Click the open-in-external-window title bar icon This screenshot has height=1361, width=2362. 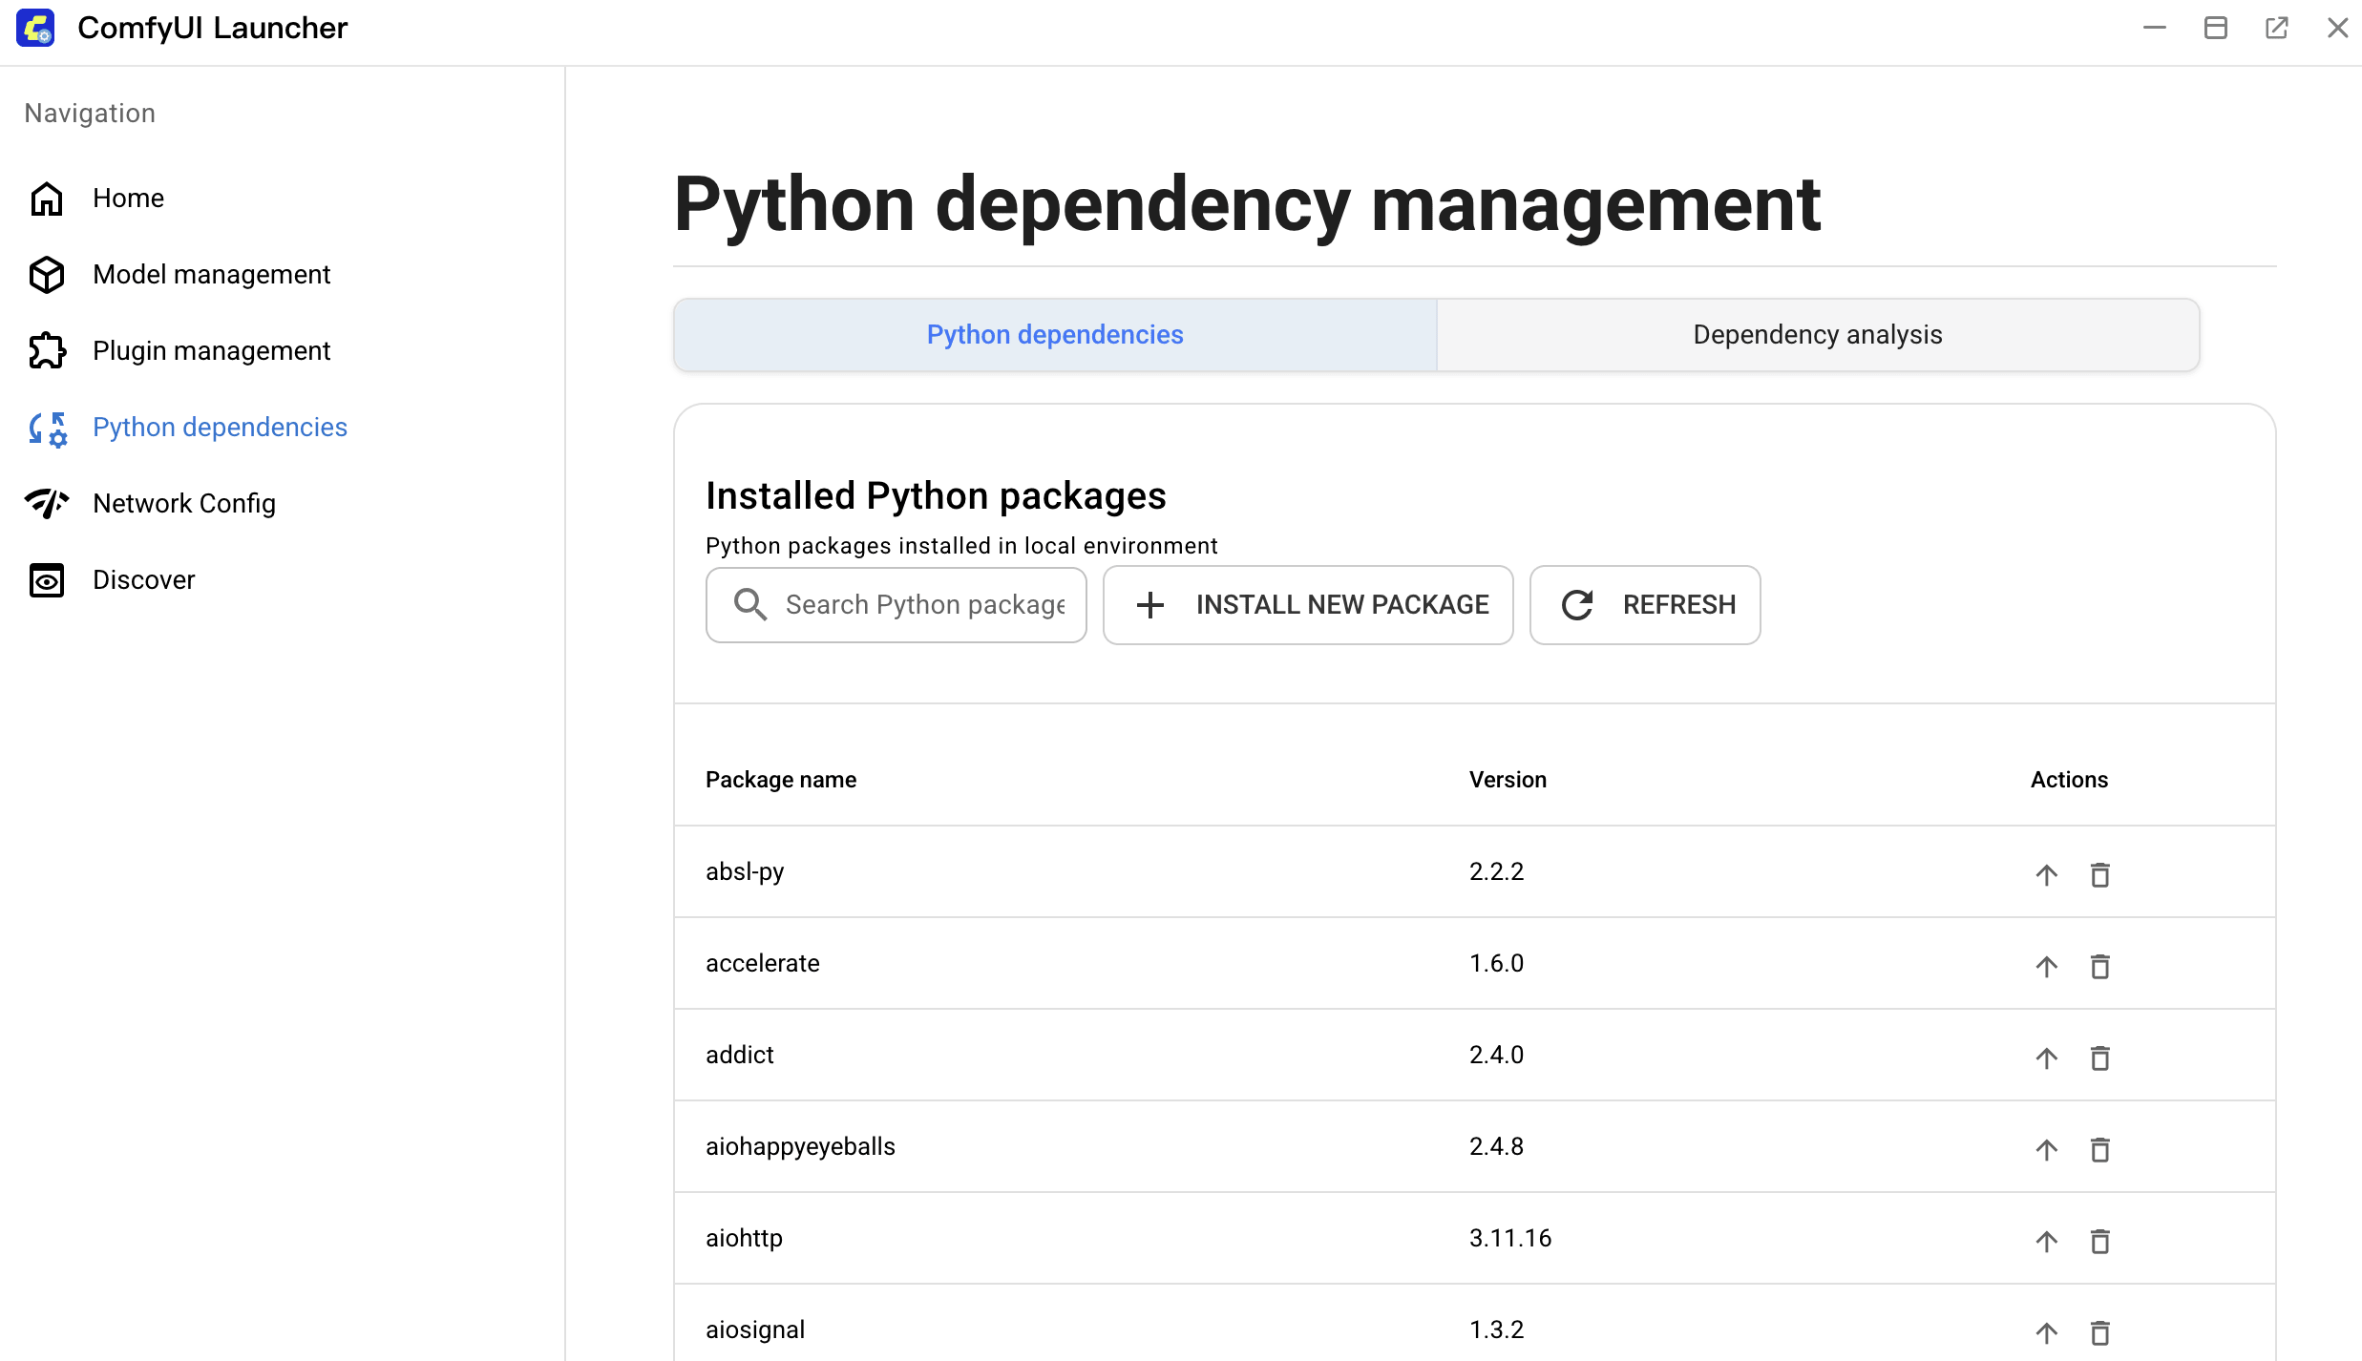[2276, 28]
